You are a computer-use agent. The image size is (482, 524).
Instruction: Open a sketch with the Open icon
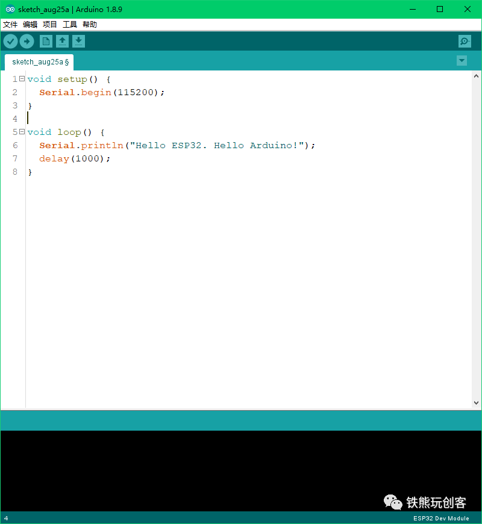62,41
